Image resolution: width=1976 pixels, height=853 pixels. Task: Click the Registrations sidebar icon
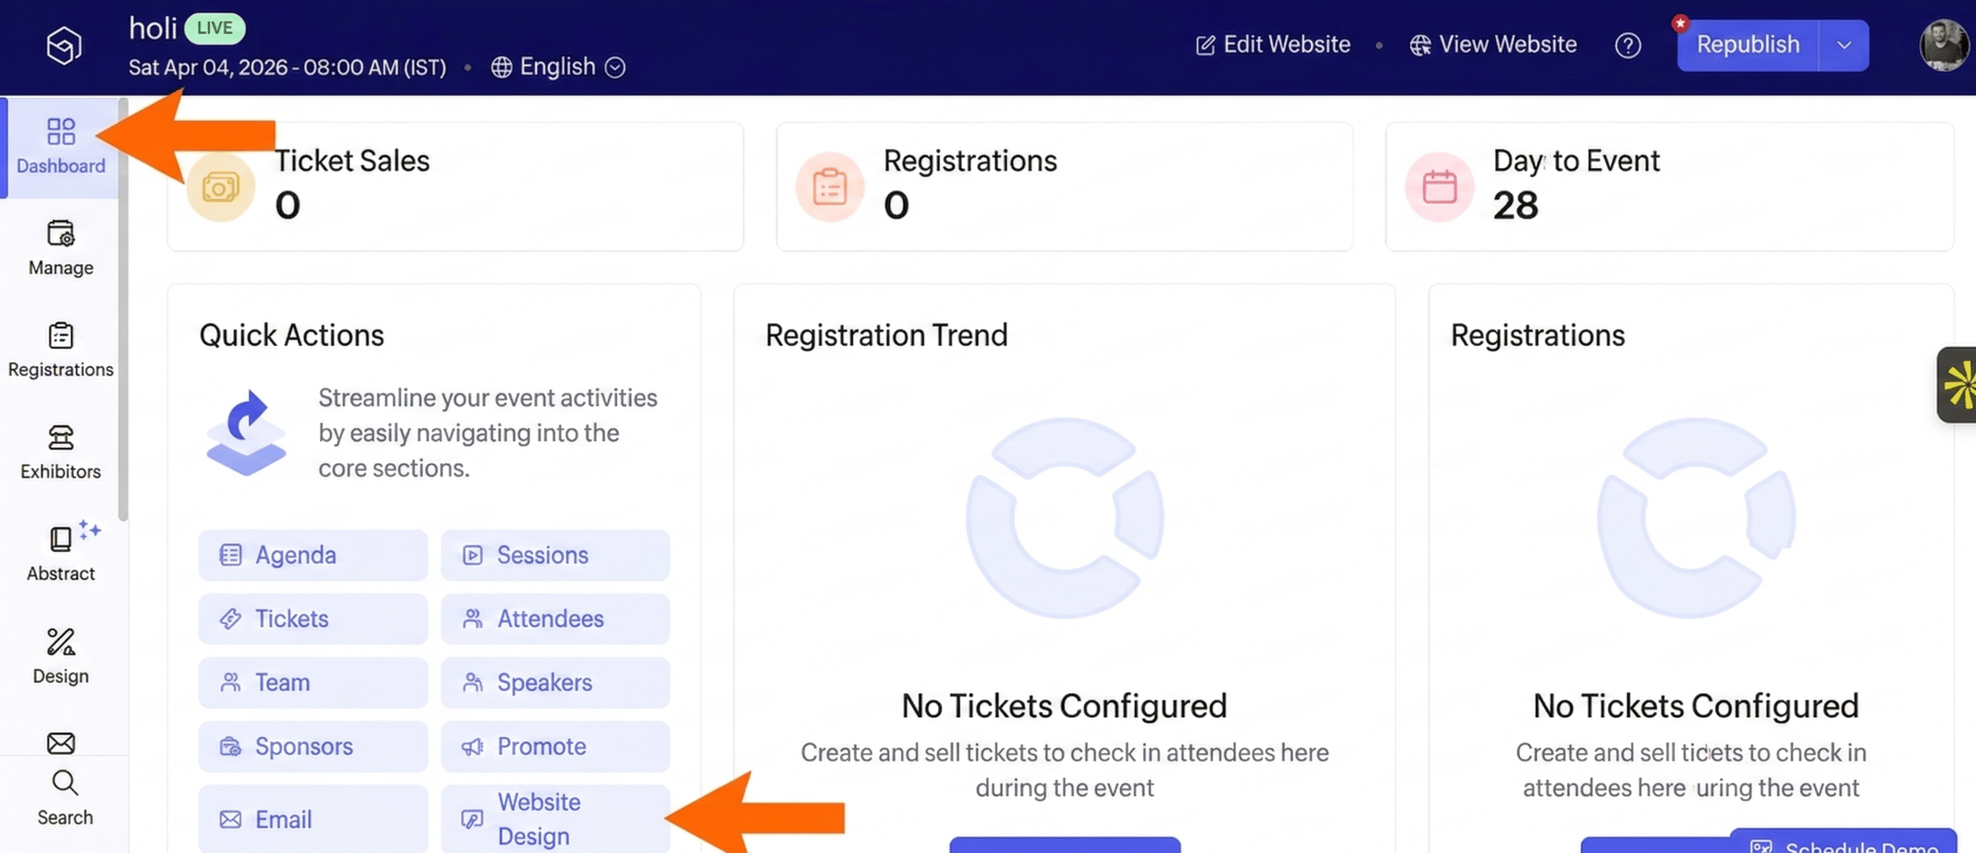(x=60, y=336)
